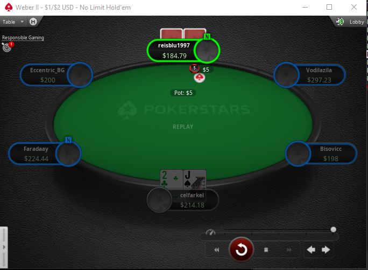368x270 pixels.
Task: Expand the left side panel arrow
Action: [4, 247]
